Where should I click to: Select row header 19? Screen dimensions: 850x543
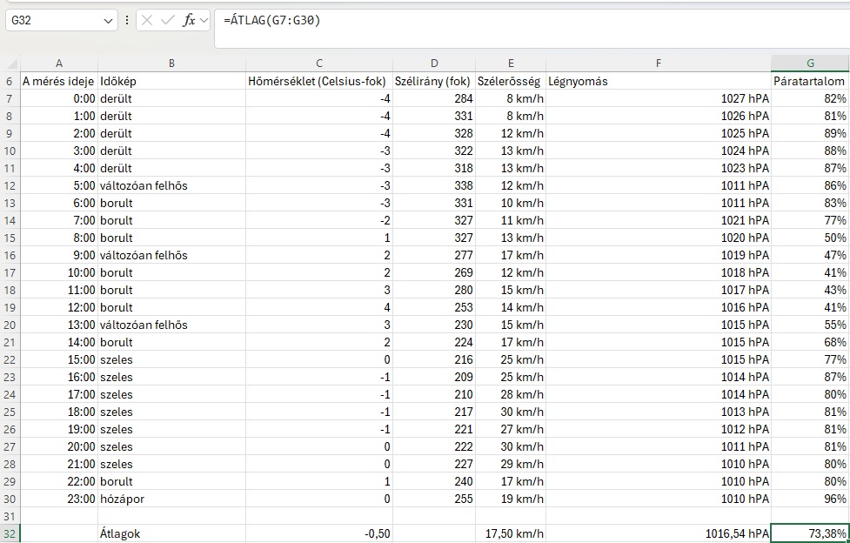click(x=10, y=307)
